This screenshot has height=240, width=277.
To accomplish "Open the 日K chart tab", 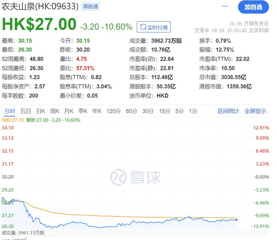I will pyautogui.click(x=41, y=111).
